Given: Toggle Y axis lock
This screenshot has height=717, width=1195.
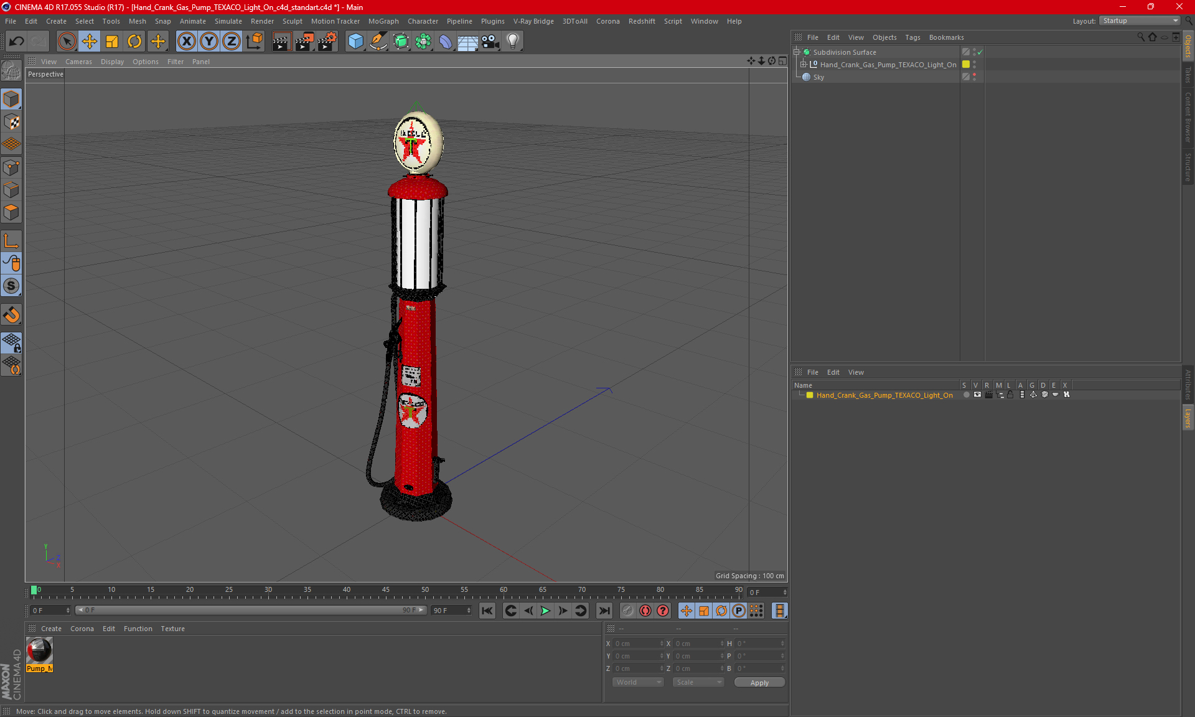Looking at the screenshot, I should 209,42.
